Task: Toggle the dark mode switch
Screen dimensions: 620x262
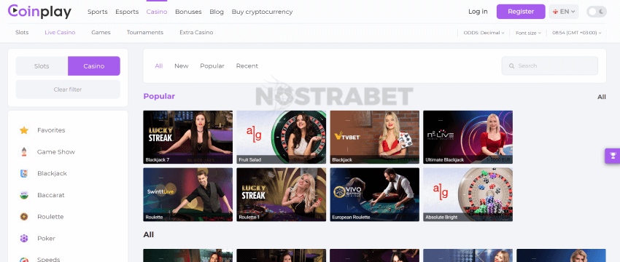Action: (596, 12)
